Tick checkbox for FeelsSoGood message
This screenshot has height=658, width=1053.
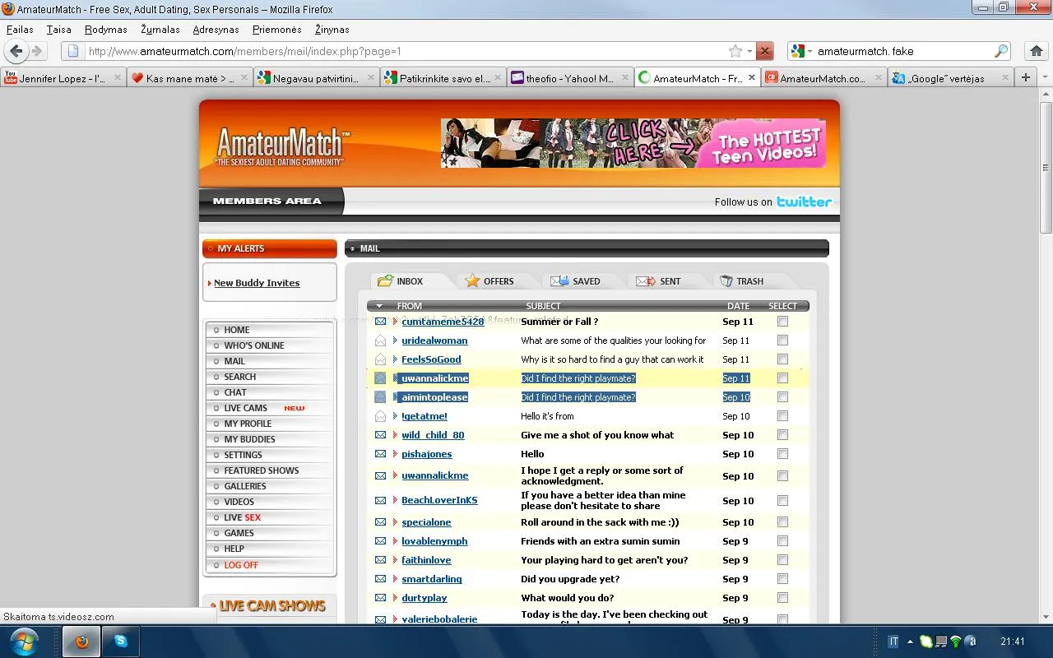(782, 359)
